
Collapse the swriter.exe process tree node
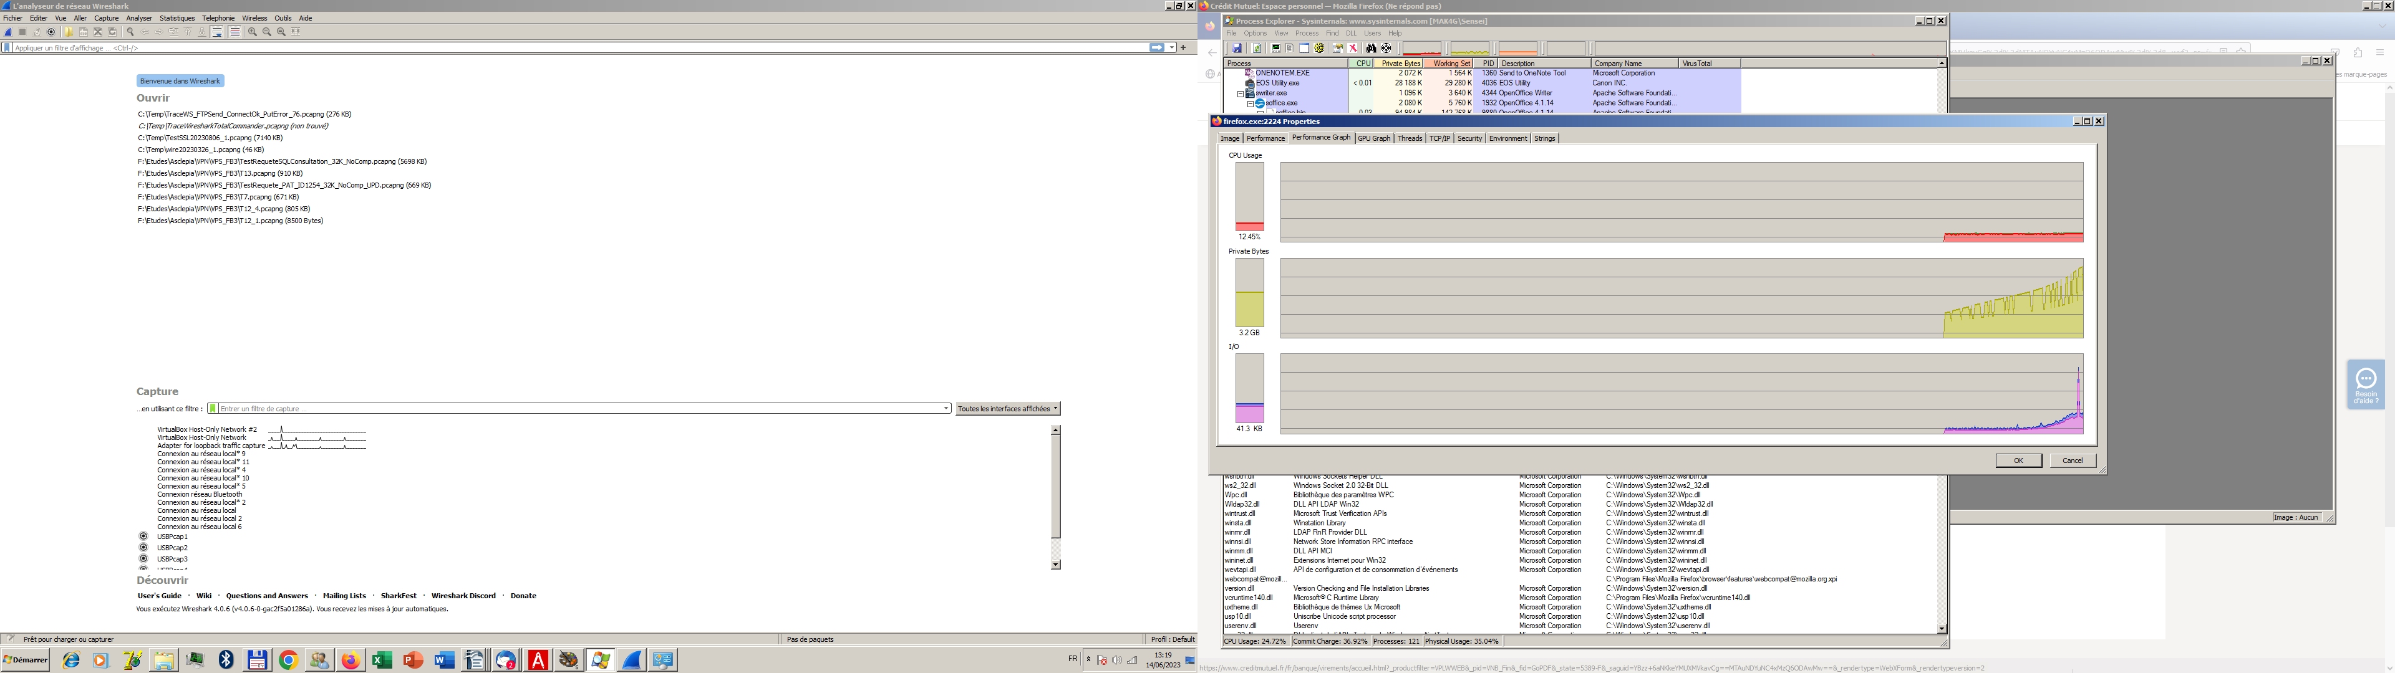pos(1241,94)
